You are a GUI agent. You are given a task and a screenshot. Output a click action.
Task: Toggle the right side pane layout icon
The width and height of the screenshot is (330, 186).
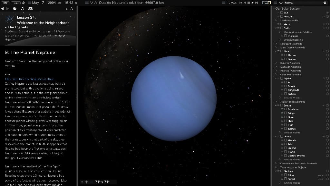tap(269, 3)
